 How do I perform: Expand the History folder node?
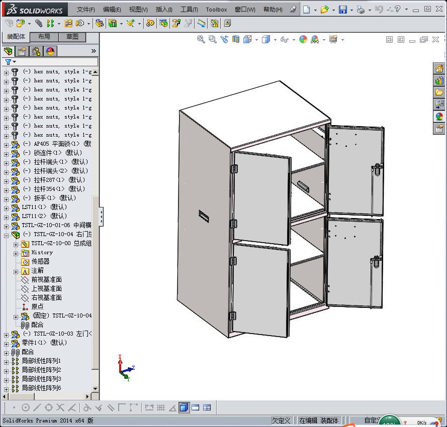tap(16, 253)
